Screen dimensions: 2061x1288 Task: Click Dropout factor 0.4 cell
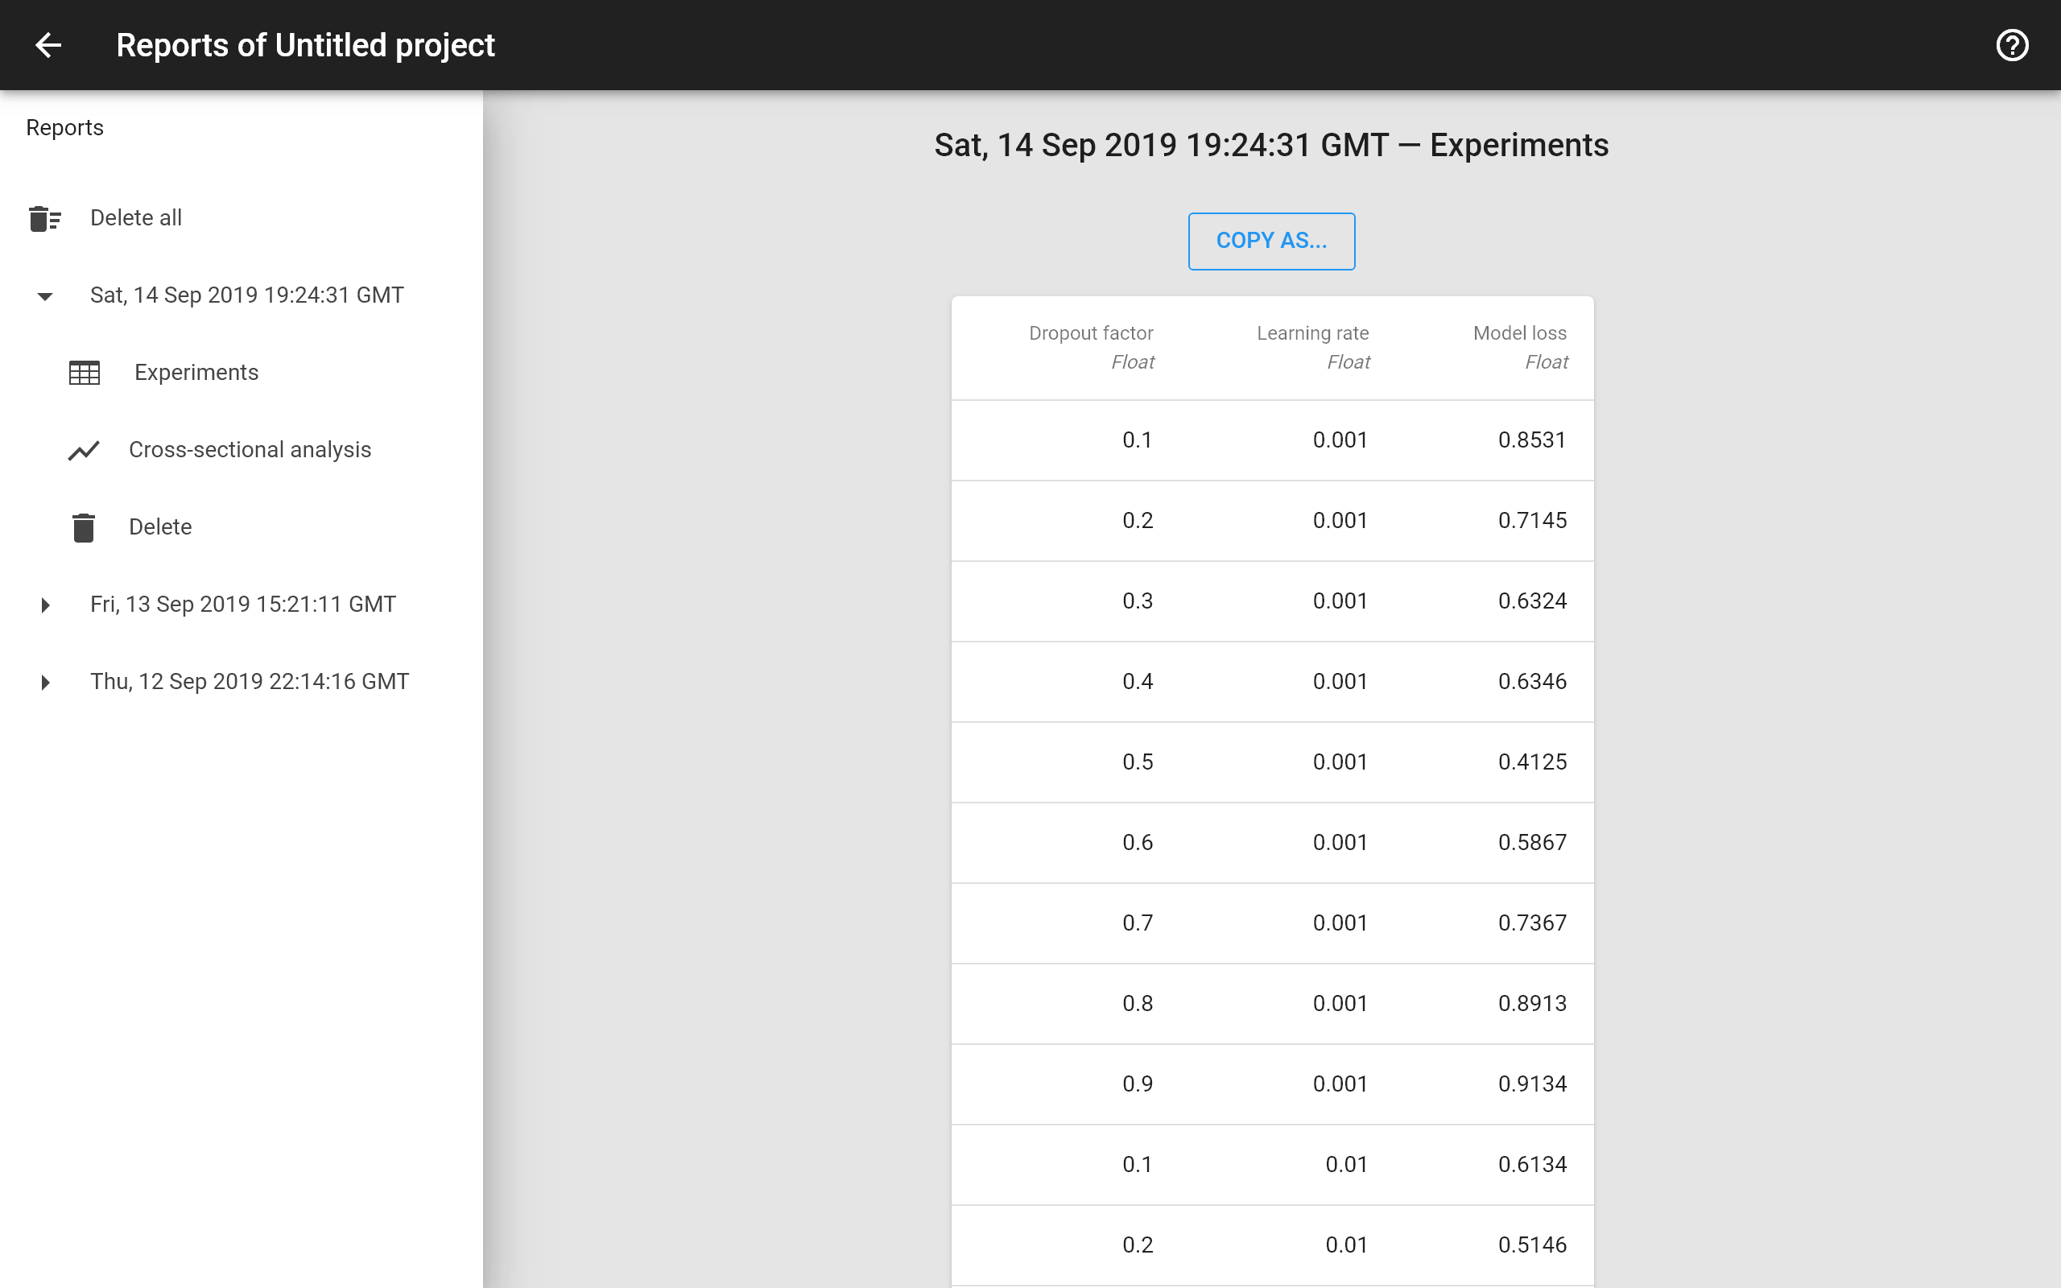[x=1137, y=681]
